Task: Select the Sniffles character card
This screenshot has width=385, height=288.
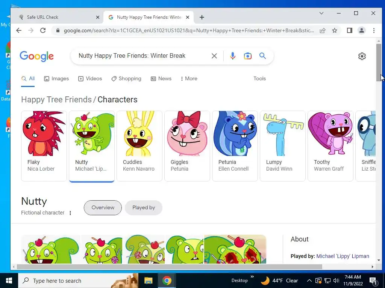Action: (365, 146)
